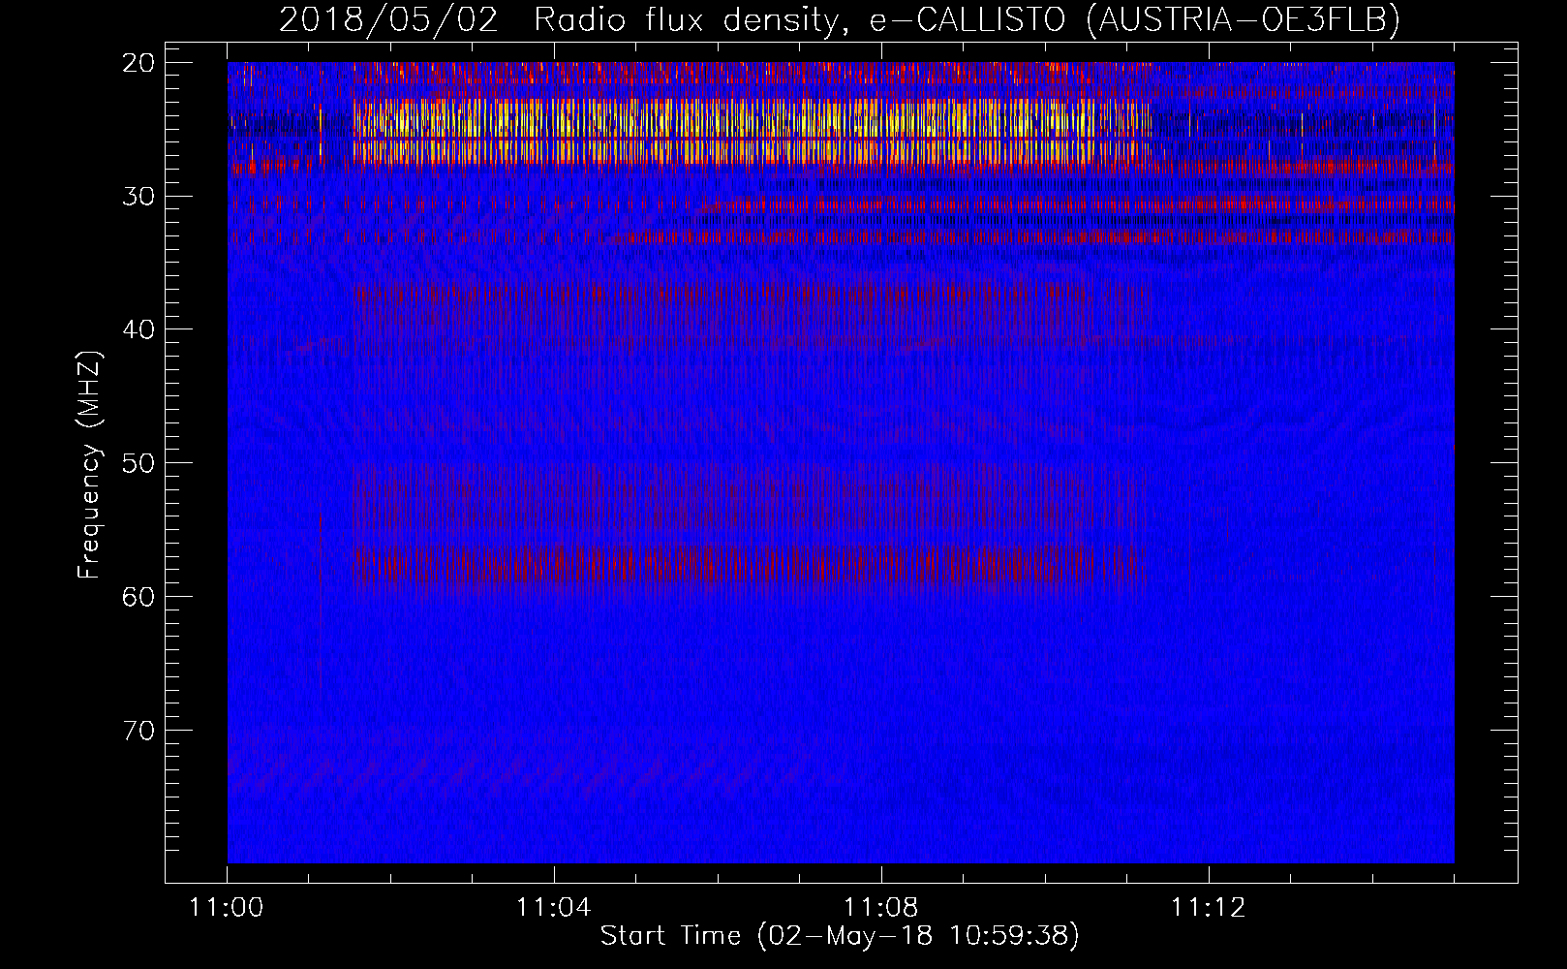Click the '50' frequency tick label
Screen dimensions: 1567x969
point(139,463)
